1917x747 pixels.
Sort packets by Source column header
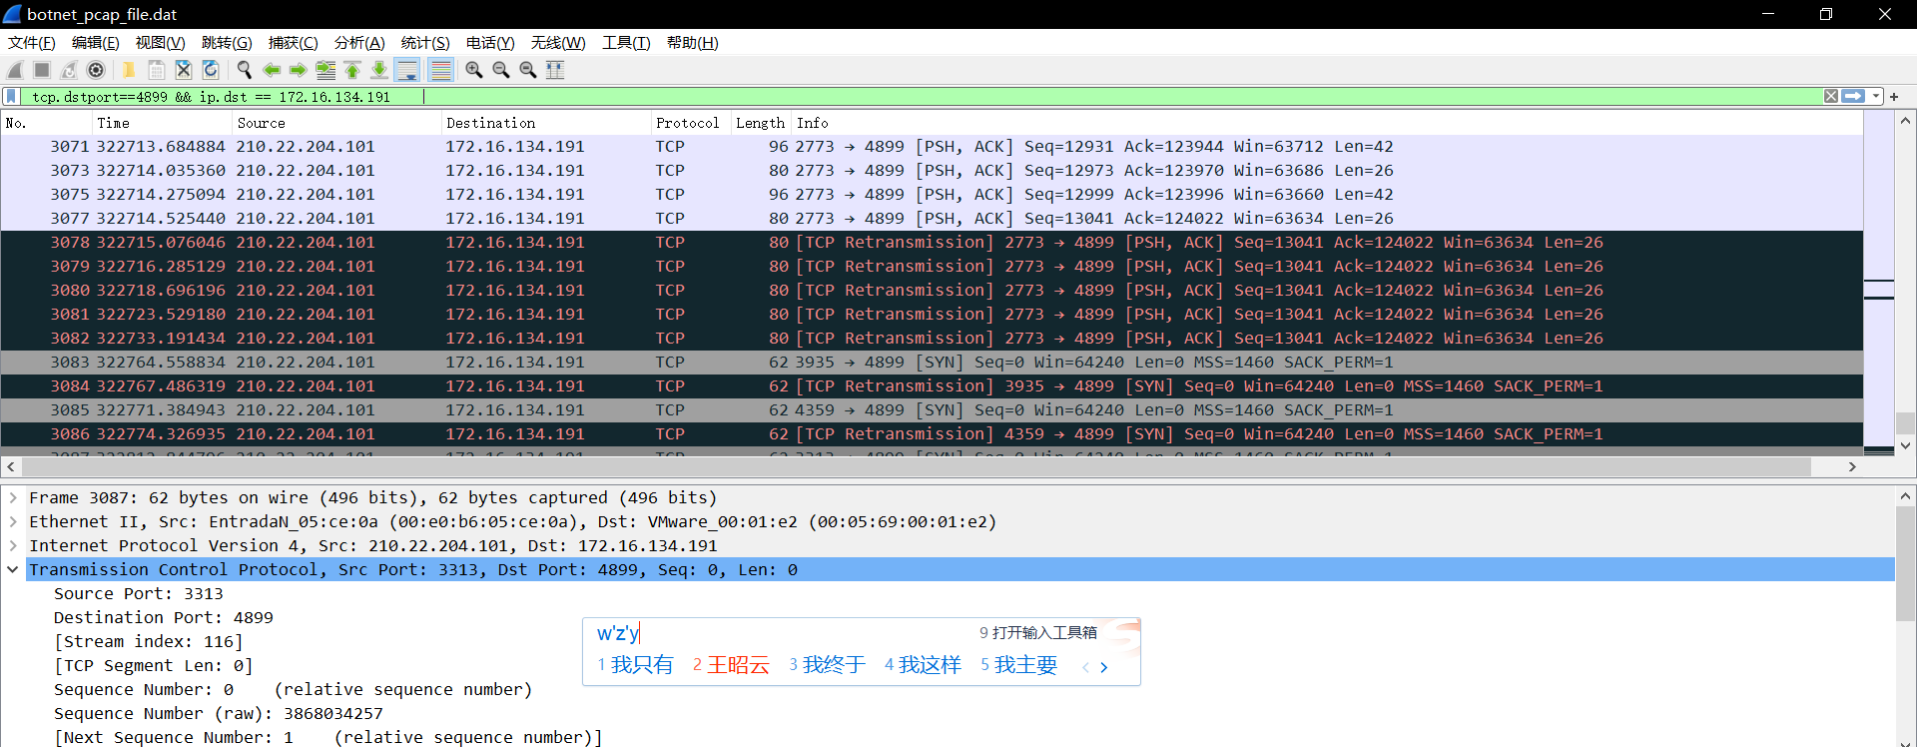coord(335,123)
